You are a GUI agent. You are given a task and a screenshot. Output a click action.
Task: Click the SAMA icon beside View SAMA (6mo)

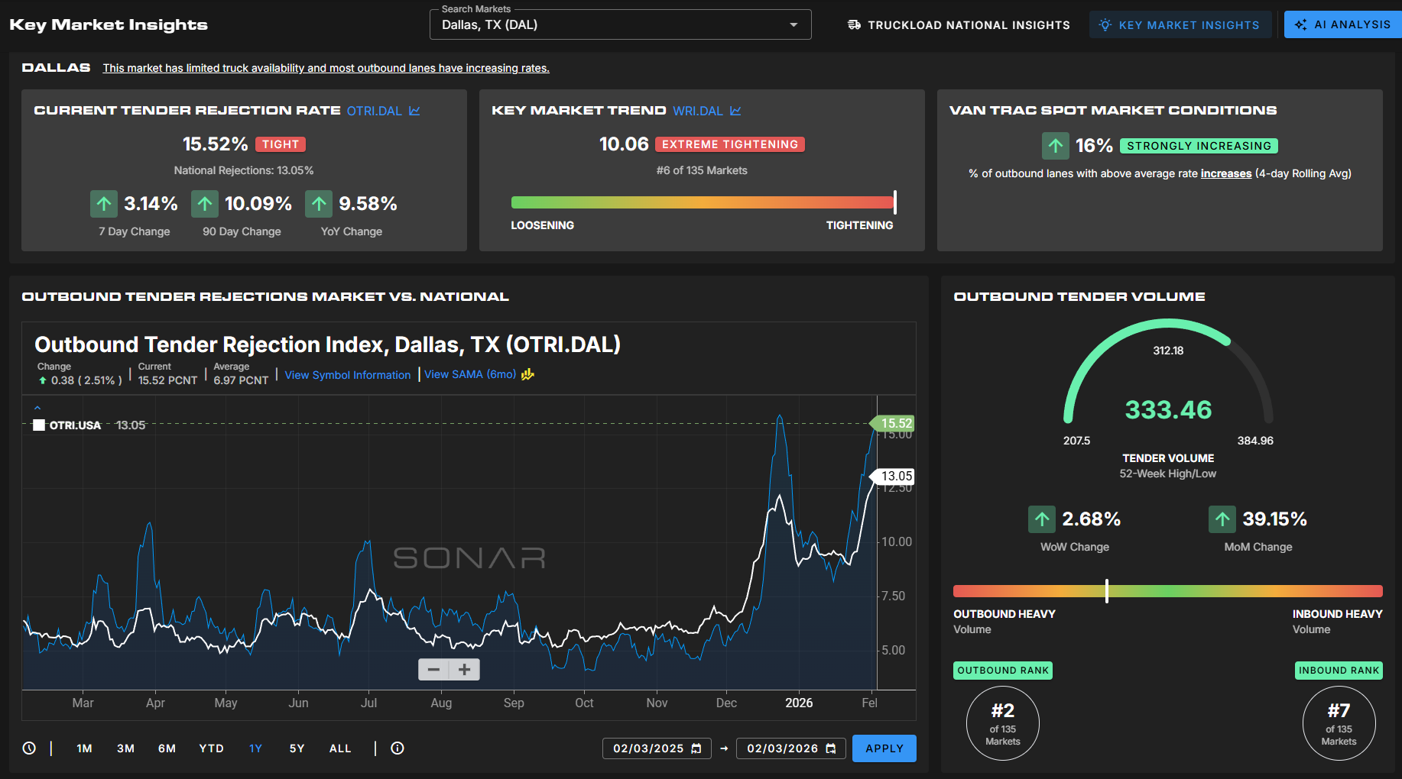point(527,374)
